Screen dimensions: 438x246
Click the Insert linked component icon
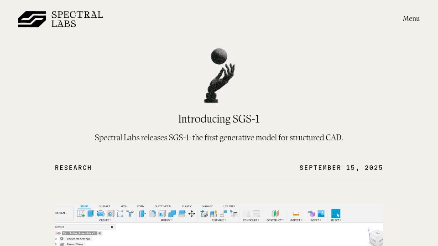204,214
